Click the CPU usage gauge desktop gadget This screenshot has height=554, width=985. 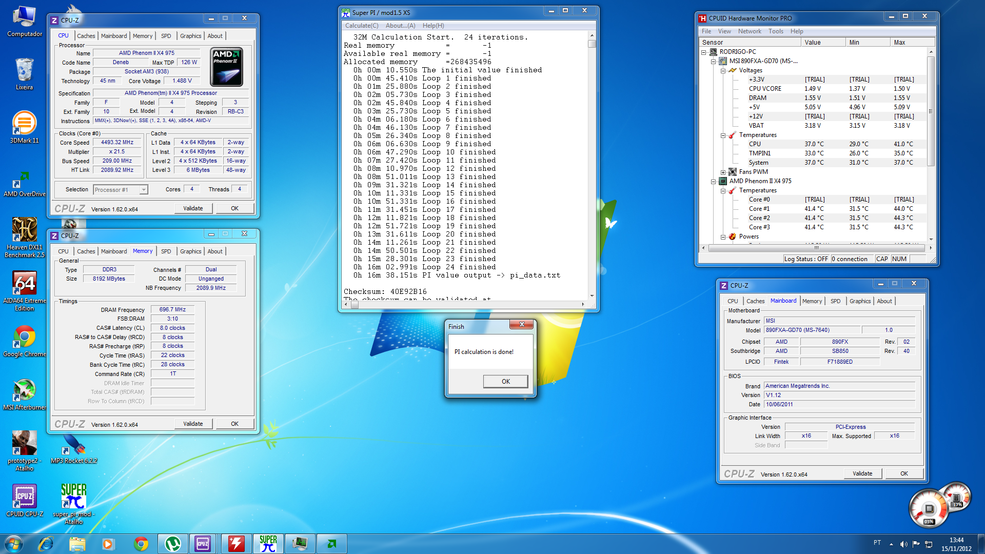pos(929,508)
